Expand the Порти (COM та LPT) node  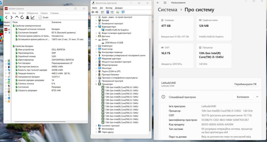point(96,71)
